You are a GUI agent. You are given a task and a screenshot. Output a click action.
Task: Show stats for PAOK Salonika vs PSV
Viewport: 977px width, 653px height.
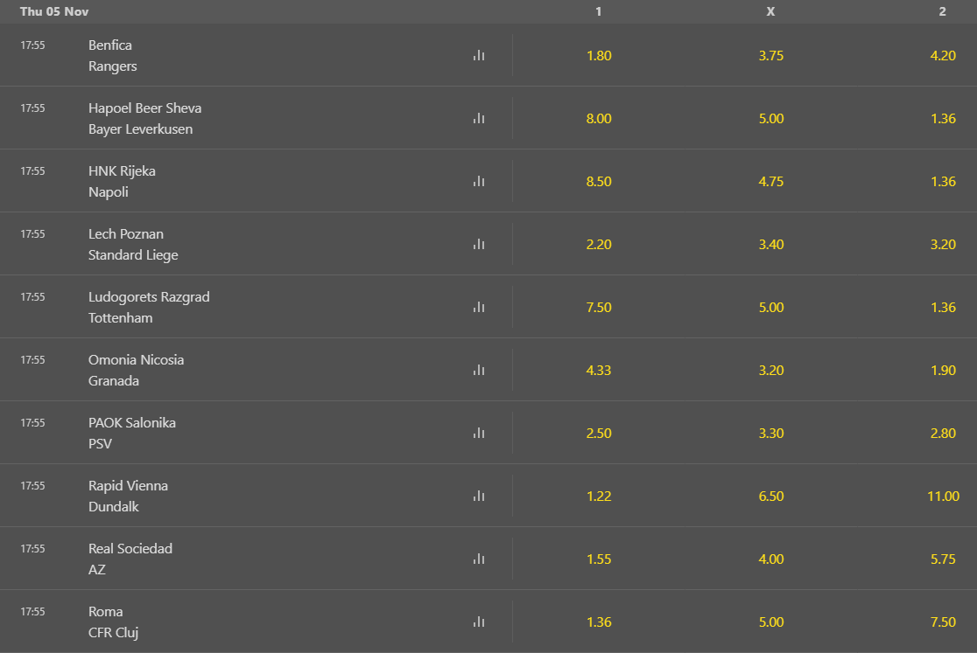[479, 433]
